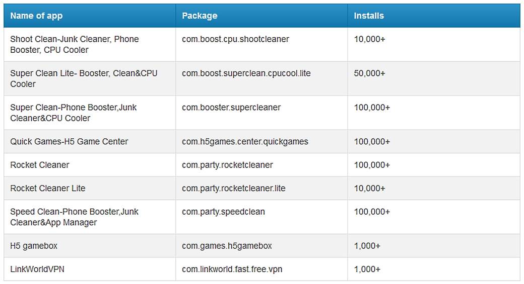This screenshot has width=524, height=284.
Task: Click the com.booster.supercleaner package cell
Action: (x=231, y=108)
